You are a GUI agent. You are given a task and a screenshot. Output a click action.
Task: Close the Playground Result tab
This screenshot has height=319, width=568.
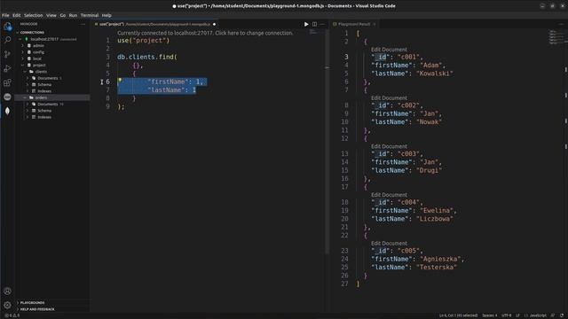coord(375,24)
